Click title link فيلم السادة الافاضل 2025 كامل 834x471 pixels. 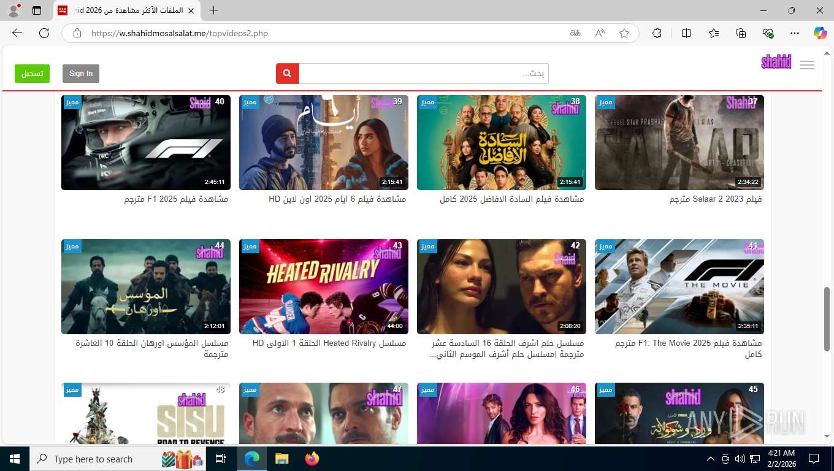coord(512,199)
